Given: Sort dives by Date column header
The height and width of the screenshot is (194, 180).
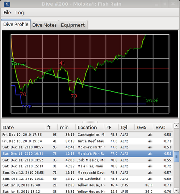Looking at the screenshot, I should tap(23, 128).
